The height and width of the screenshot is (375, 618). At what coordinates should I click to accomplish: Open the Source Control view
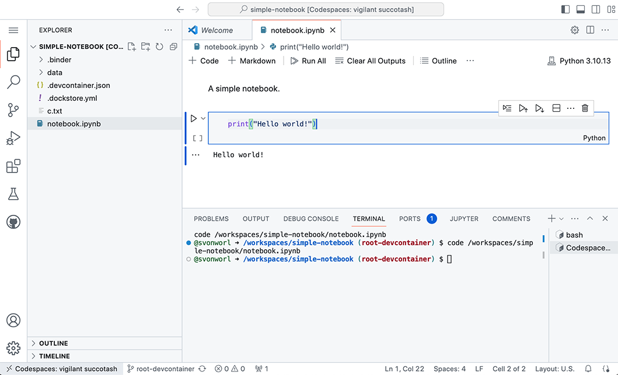click(13, 110)
